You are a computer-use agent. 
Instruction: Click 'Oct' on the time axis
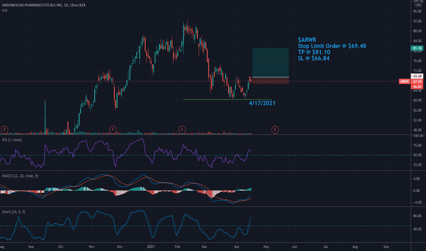[60, 246]
